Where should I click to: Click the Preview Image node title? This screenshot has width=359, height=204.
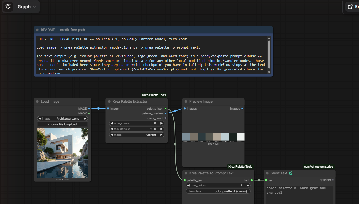(x=201, y=101)
